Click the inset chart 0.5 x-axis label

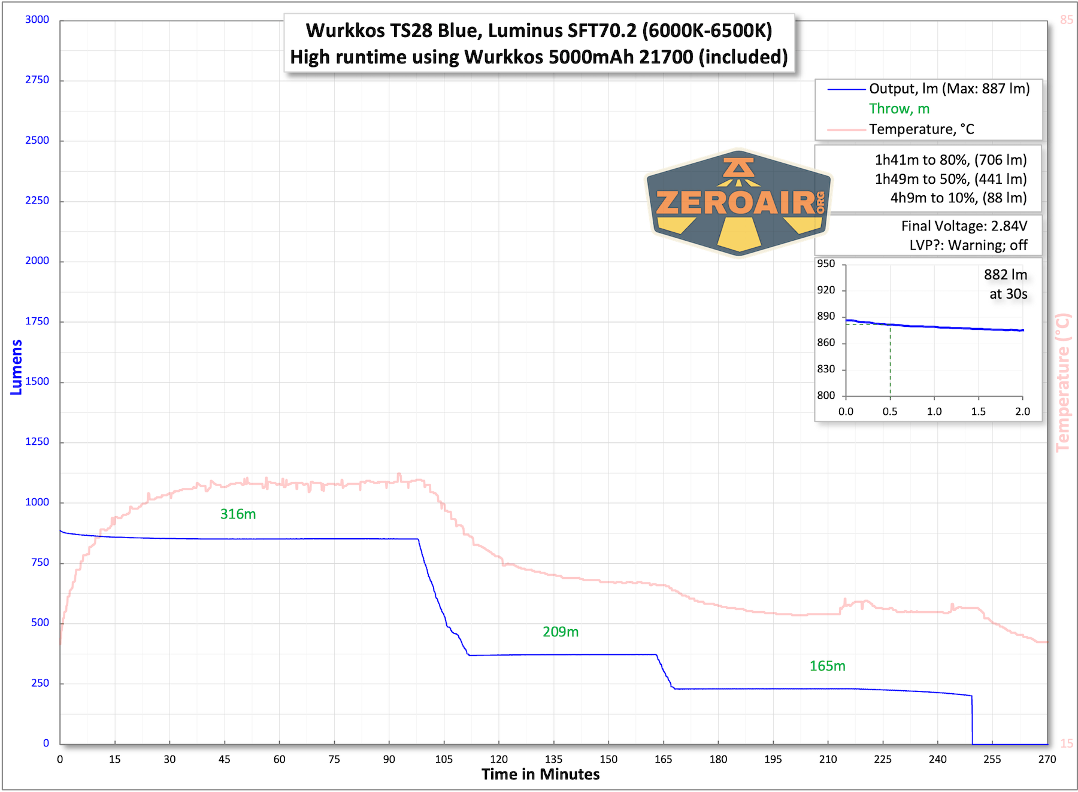890,412
